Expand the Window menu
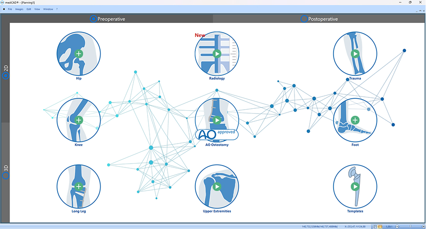 [48, 9]
